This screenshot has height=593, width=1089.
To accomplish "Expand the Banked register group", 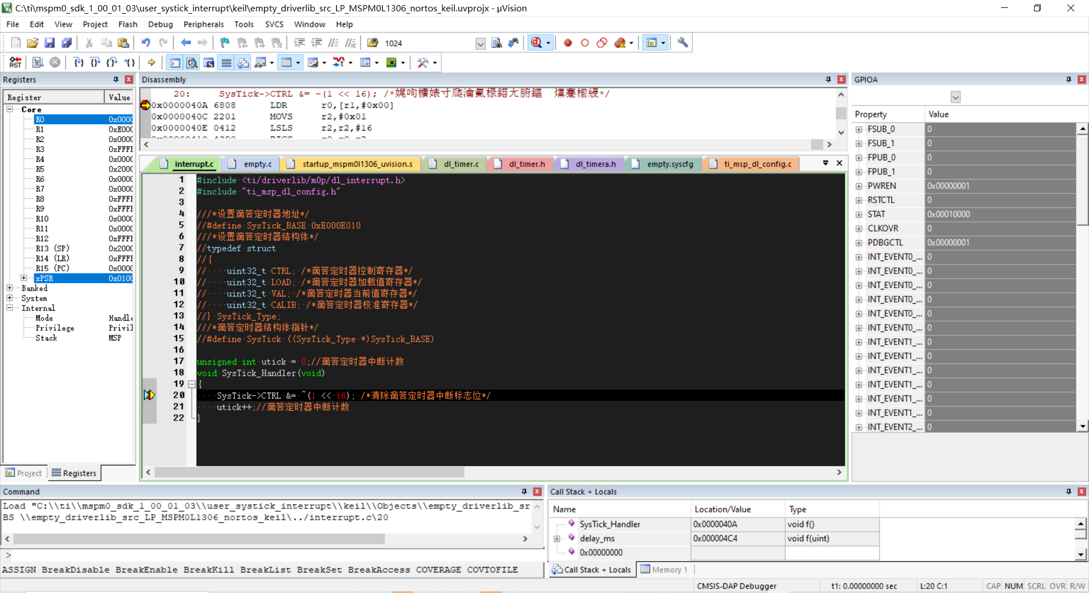I will [10, 288].
